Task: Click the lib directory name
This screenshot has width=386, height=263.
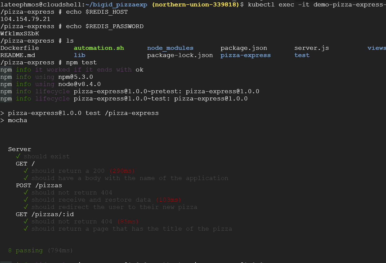Action: tap(79, 55)
